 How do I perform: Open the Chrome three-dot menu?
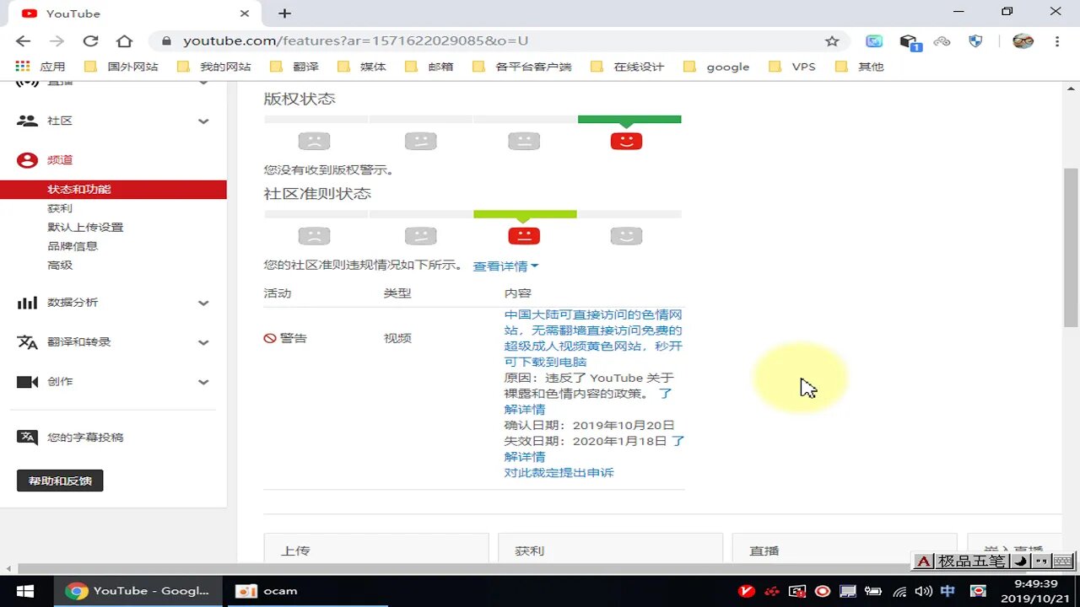point(1057,40)
